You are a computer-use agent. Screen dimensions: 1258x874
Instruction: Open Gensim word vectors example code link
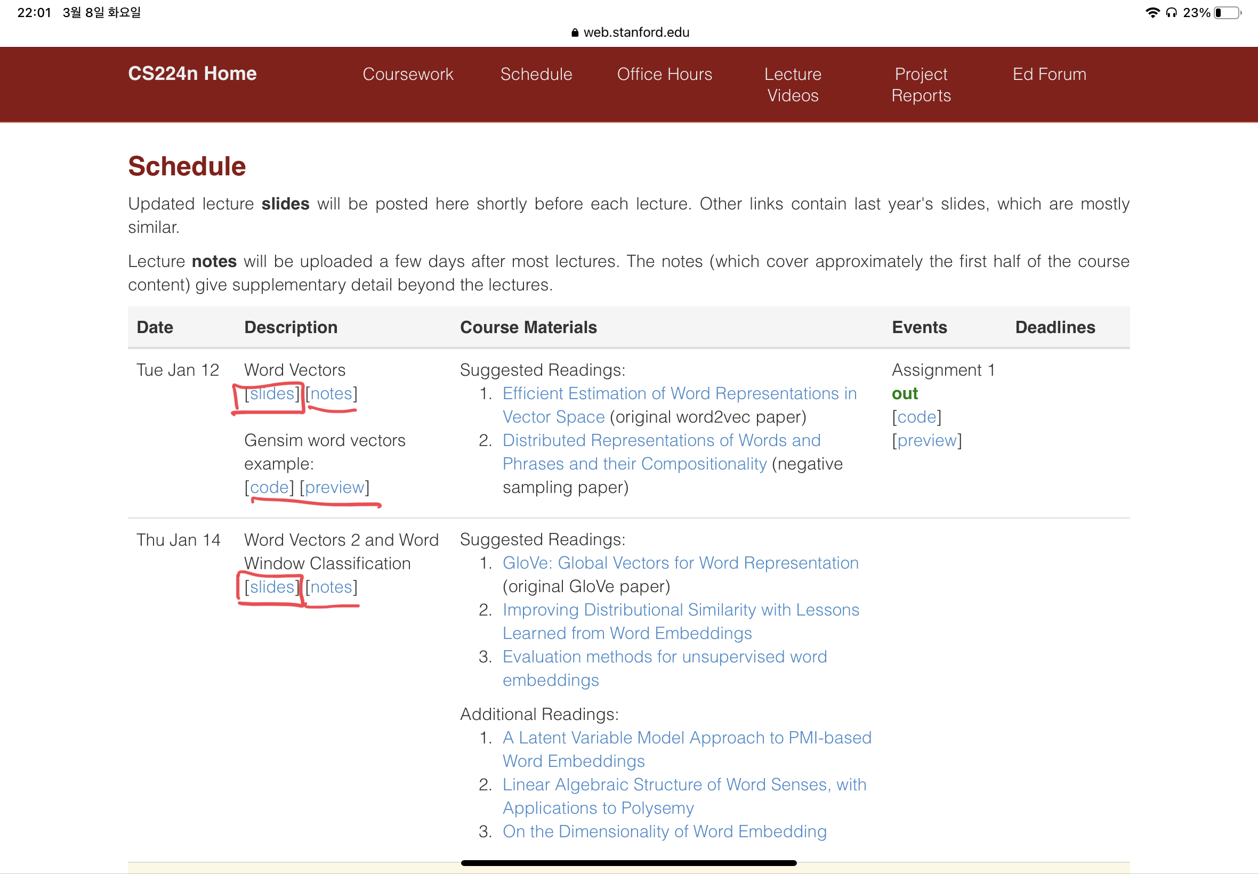[269, 488]
